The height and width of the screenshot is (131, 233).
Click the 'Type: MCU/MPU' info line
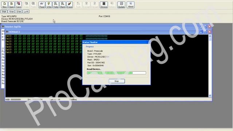9,16
